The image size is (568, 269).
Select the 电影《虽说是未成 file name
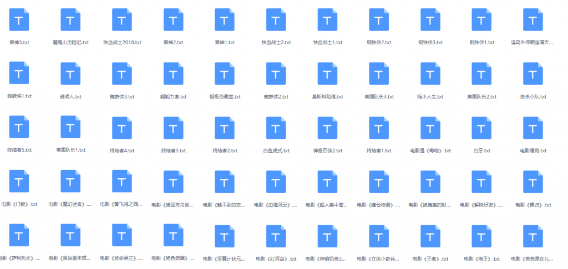(x=70, y=258)
